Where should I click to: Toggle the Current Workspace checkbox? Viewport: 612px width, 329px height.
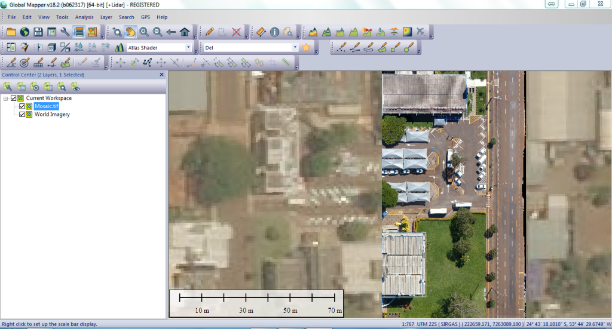point(14,98)
